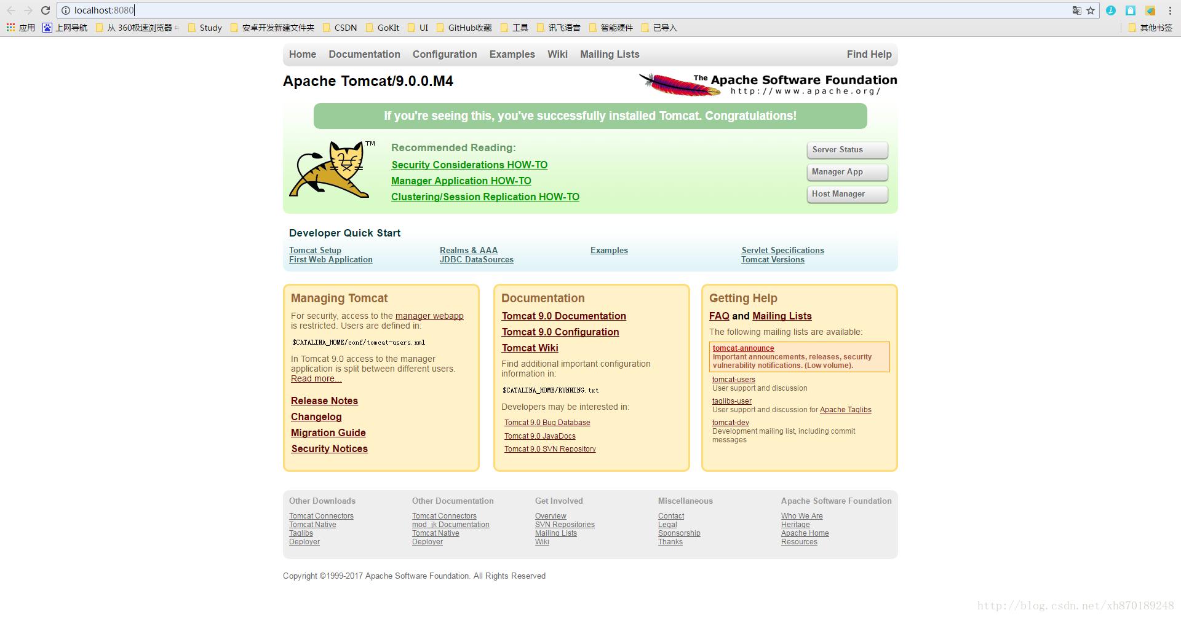Open Tomcat 9.0 Bug Database link
The image size is (1181, 618).
547,423
